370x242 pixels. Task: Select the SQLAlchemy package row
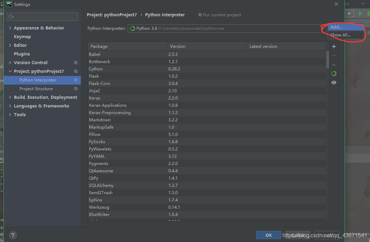click(207, 185)
